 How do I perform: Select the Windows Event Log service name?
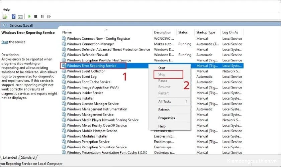tap(82, 76)
